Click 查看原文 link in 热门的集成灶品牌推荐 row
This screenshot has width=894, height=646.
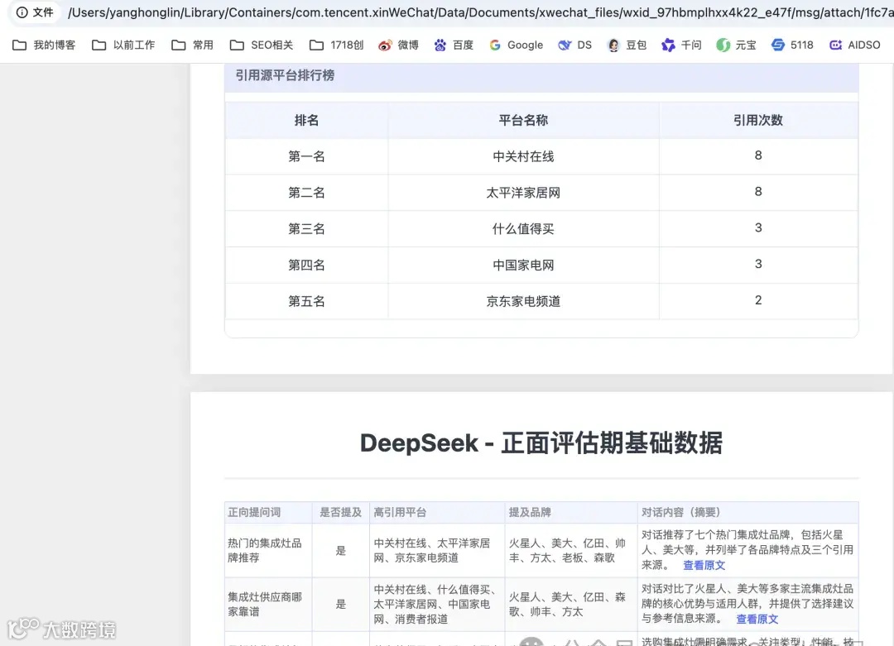point(704,565)
